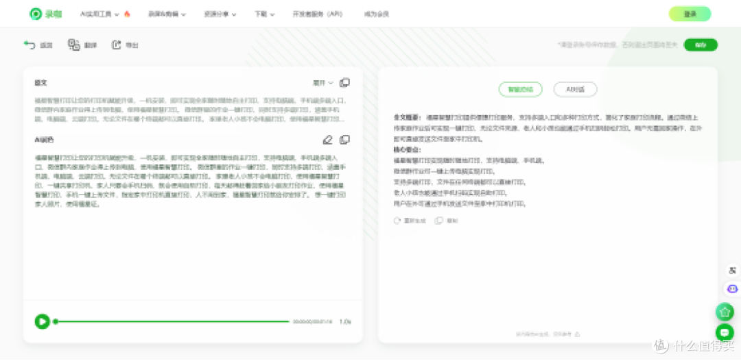Open the 资源分享 dropdown menu
The image size is (741, 361).
pos(220,14)
